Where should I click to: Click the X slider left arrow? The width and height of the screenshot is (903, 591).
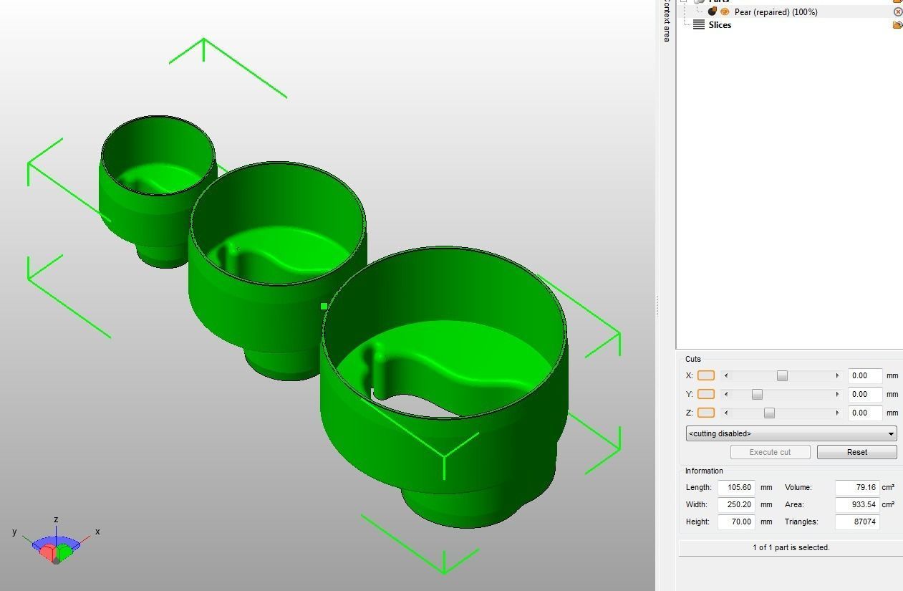coord(726,375)
